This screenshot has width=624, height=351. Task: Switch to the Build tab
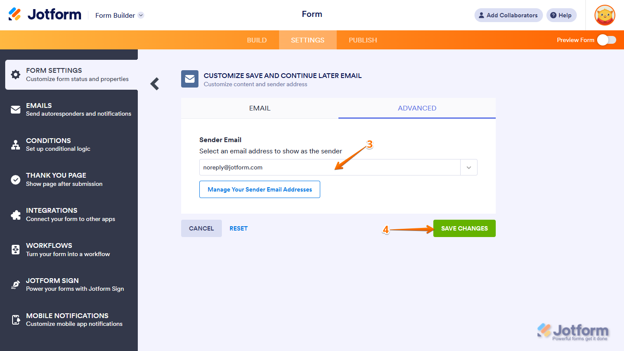[x=257, y=40]
